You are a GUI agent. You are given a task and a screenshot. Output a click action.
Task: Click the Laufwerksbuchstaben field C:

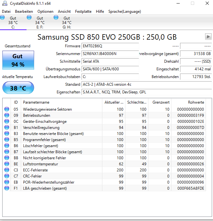pyautogui.click(x=110, y=77)
